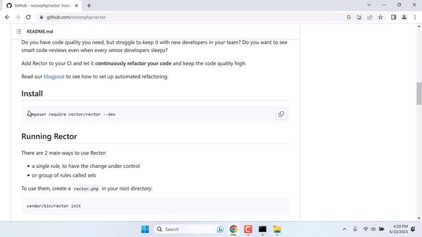Click the scrollbar down arrow
The height and width of the screenshot is (237, 422).
419,218
